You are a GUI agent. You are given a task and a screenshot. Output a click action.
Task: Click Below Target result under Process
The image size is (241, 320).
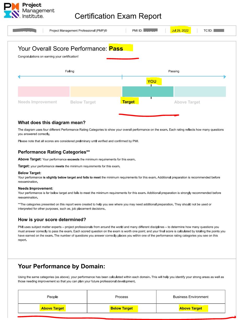[122, 308]
